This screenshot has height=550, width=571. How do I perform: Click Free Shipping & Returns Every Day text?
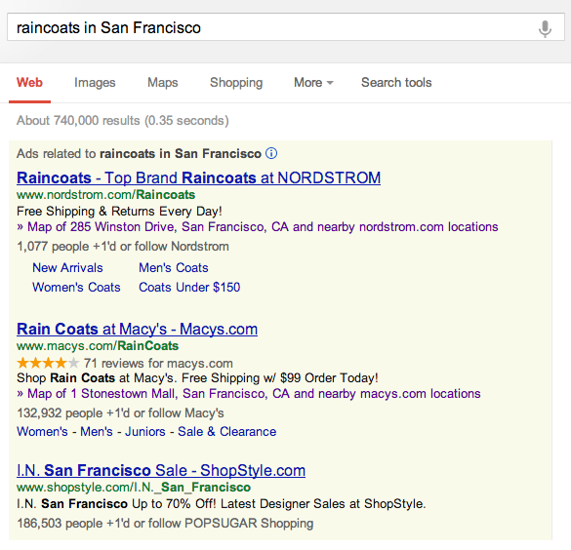tap(119, 212)
